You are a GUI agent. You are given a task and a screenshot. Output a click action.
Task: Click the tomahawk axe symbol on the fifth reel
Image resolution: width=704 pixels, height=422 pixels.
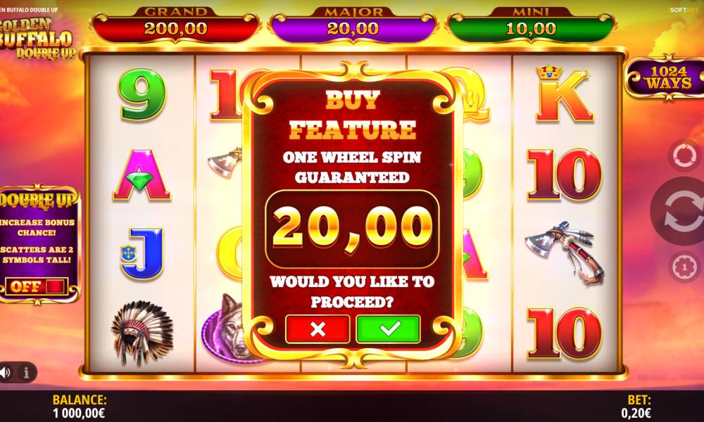pos(565,251)
